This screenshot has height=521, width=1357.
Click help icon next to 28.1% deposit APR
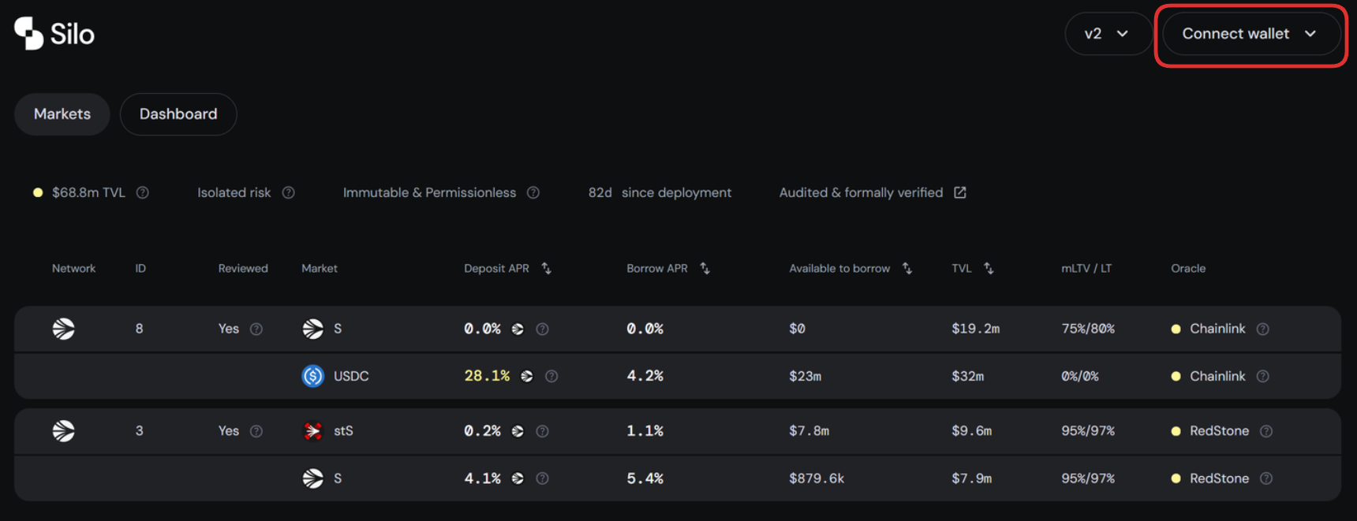(x=551, y=376)
